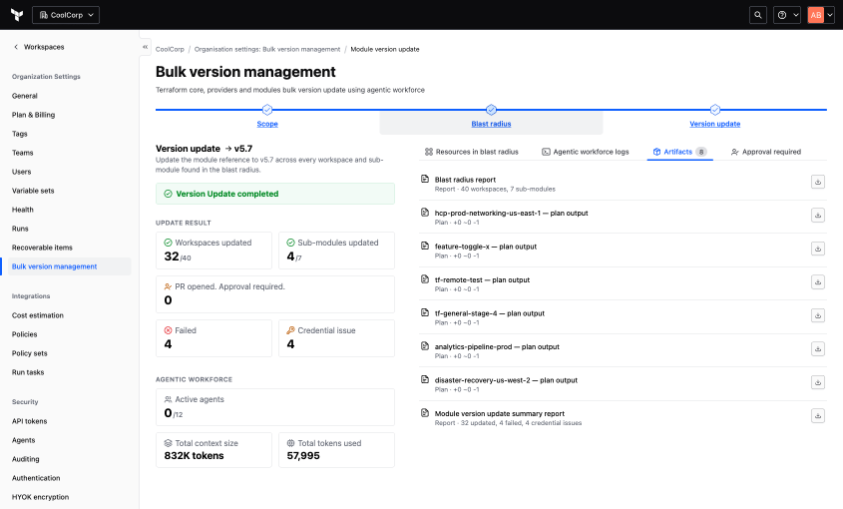Open Run tasks in sidebar
843x509 pixels.
click(x=28, y=372)
